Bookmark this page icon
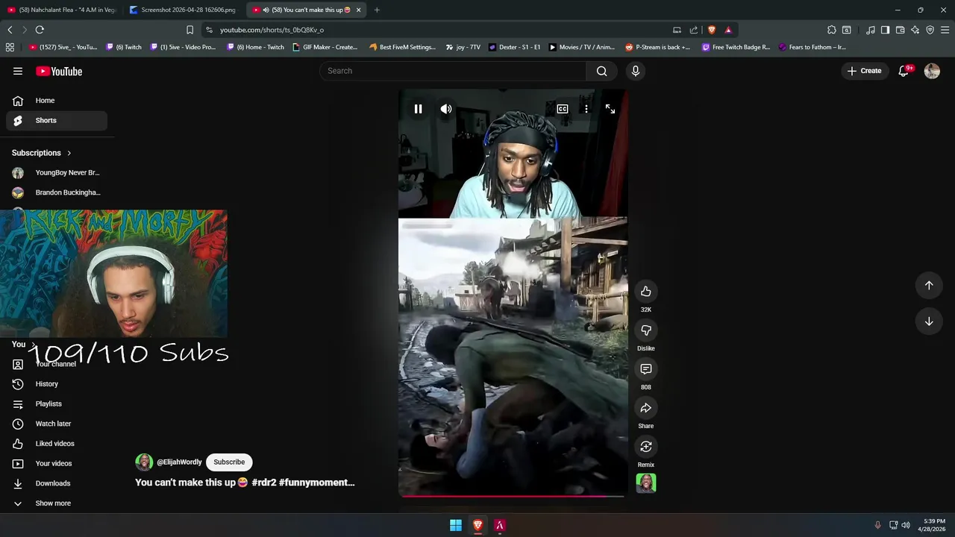This screenshot has height=537, width=955. click(x=190, y=30)
